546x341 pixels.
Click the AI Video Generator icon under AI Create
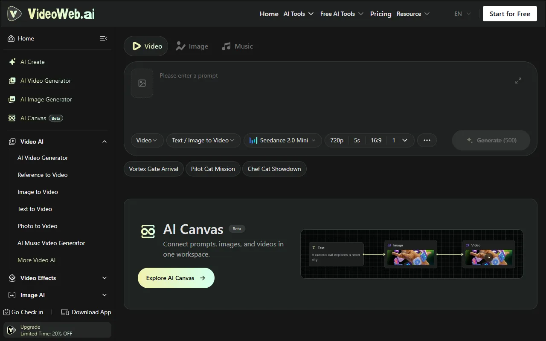point(12,81)
